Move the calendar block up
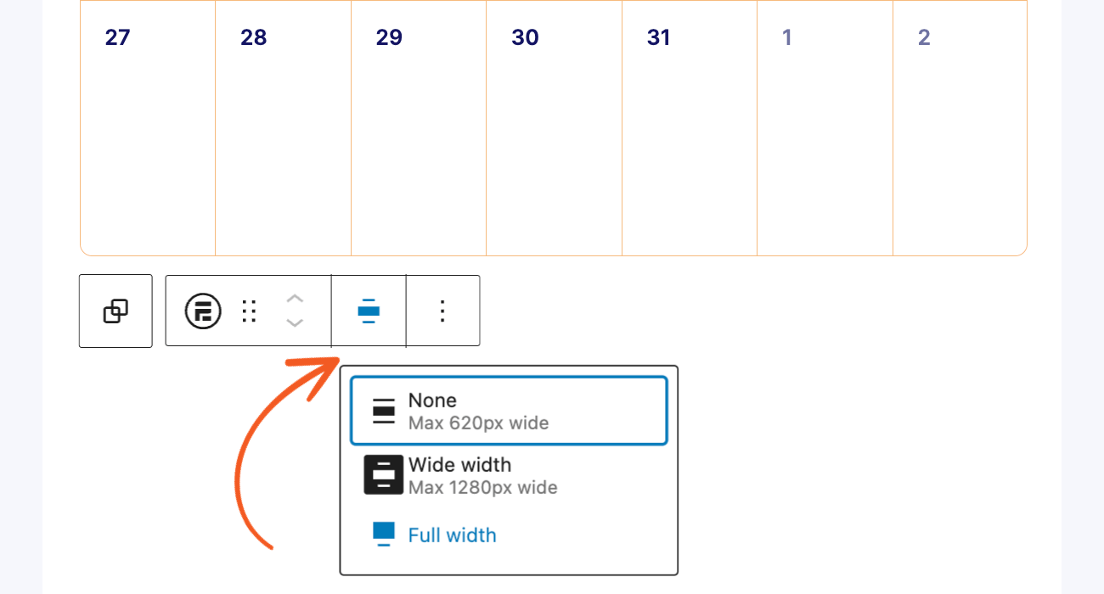1104x594 pixels. pyautogui.click(x=295, y=300)
